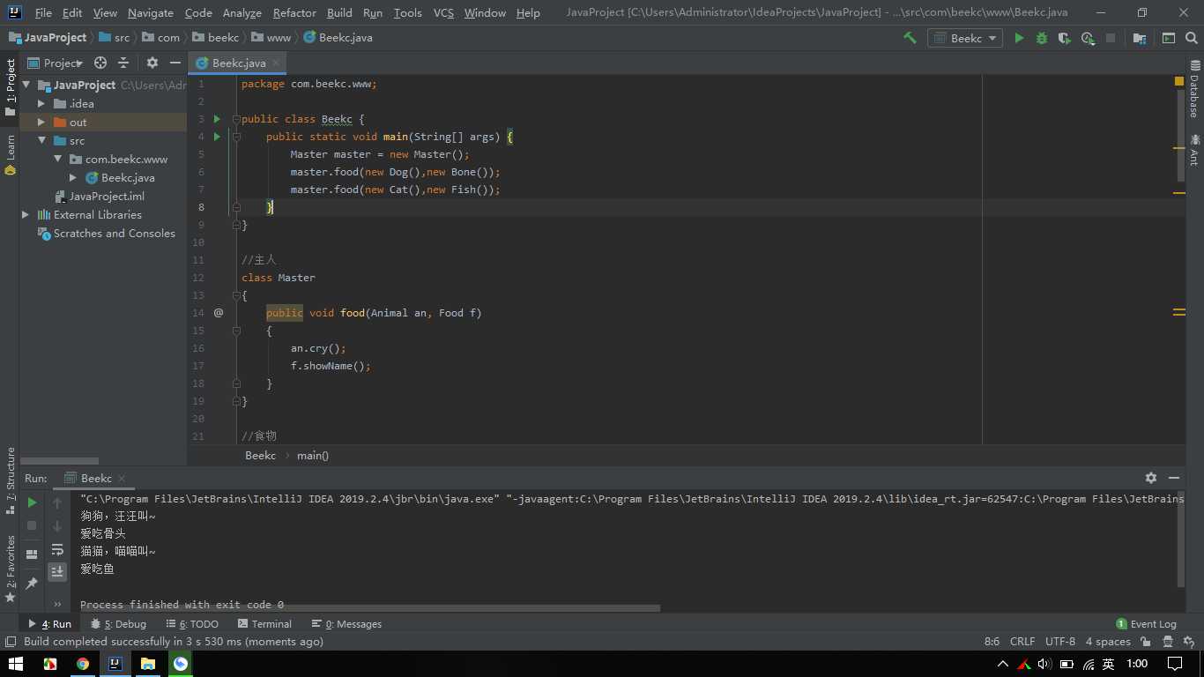Open the Analyze menu
This screenshot has height=677, width=1204.
(242, 12)
